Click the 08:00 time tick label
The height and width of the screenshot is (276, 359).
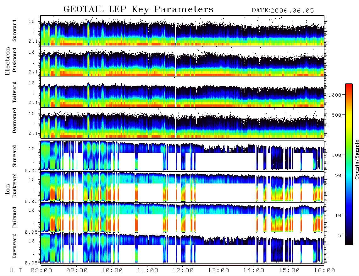click(x=41, y=270)
